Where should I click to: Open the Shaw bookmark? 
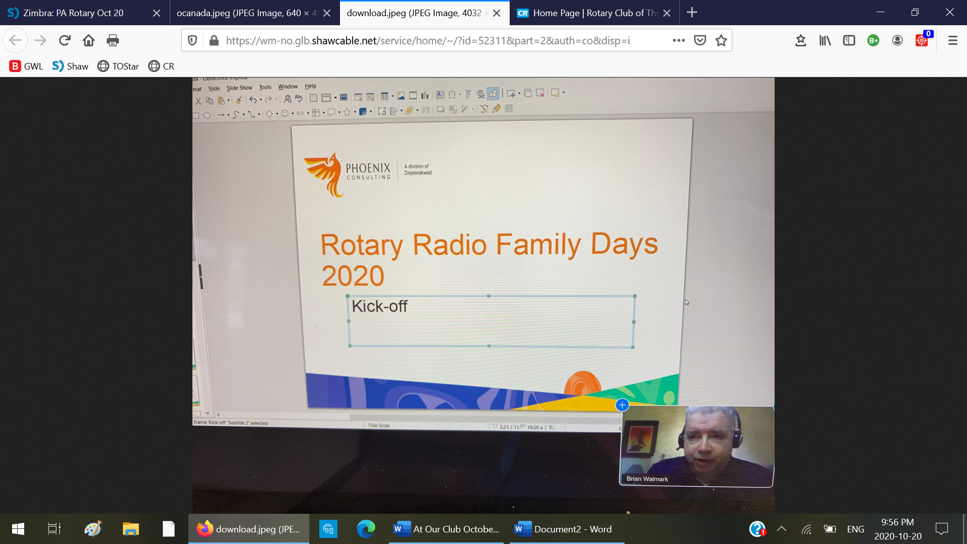[x=71, y=66]
